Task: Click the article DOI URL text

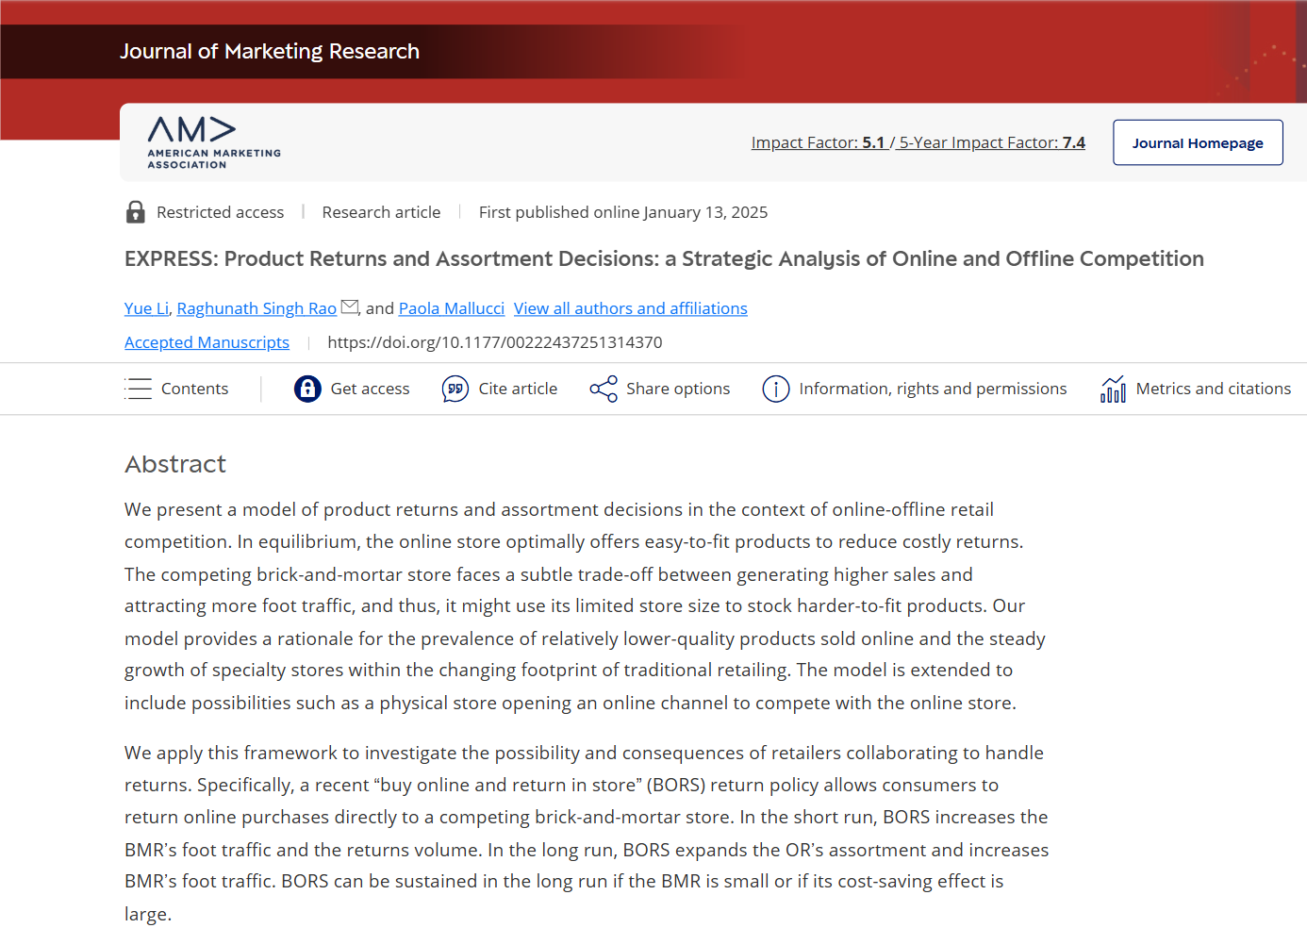Action: [495, 342]
